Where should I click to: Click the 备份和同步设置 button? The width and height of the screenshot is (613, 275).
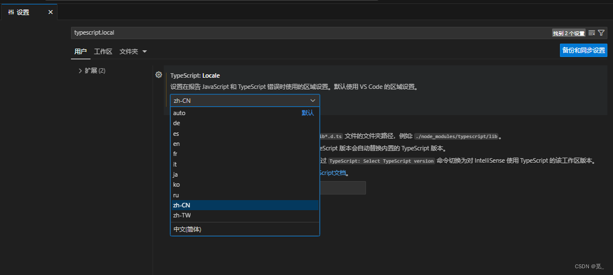tap(583, 50)
